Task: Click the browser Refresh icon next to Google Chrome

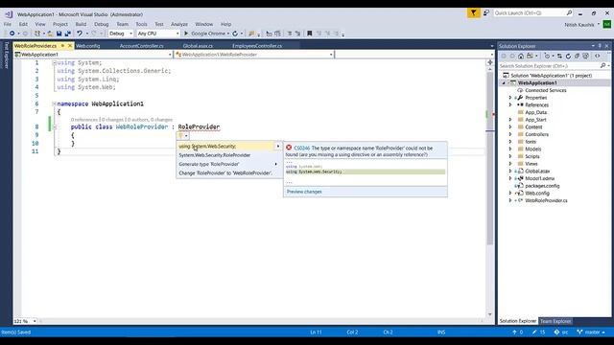Action: [235, 34]
